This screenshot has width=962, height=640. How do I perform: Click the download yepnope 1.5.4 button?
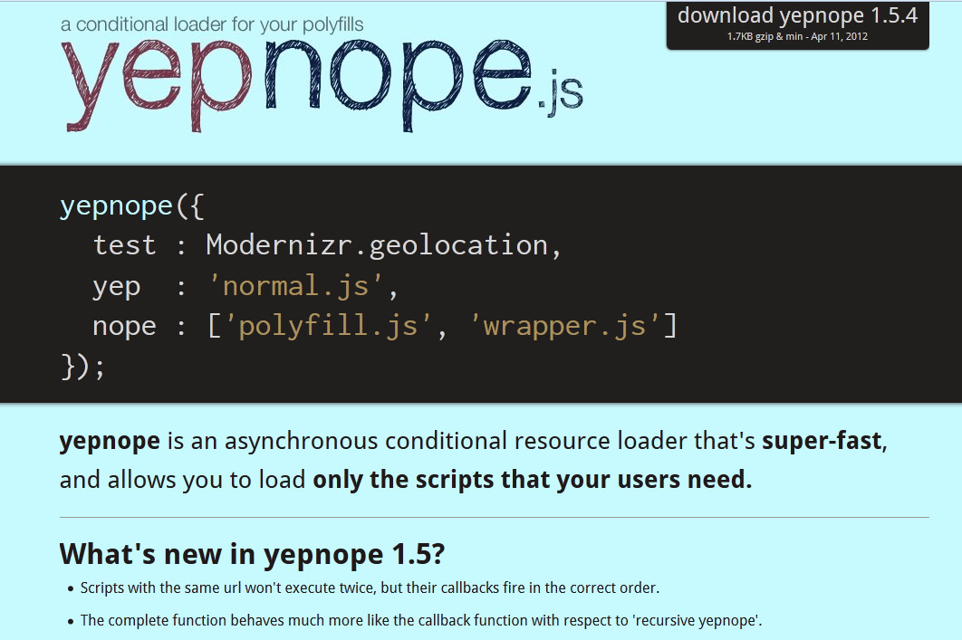(x=797, y=24)
